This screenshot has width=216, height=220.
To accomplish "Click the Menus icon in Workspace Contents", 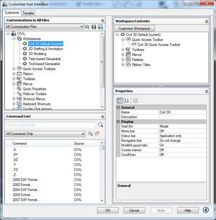I will tap(129, 55).
